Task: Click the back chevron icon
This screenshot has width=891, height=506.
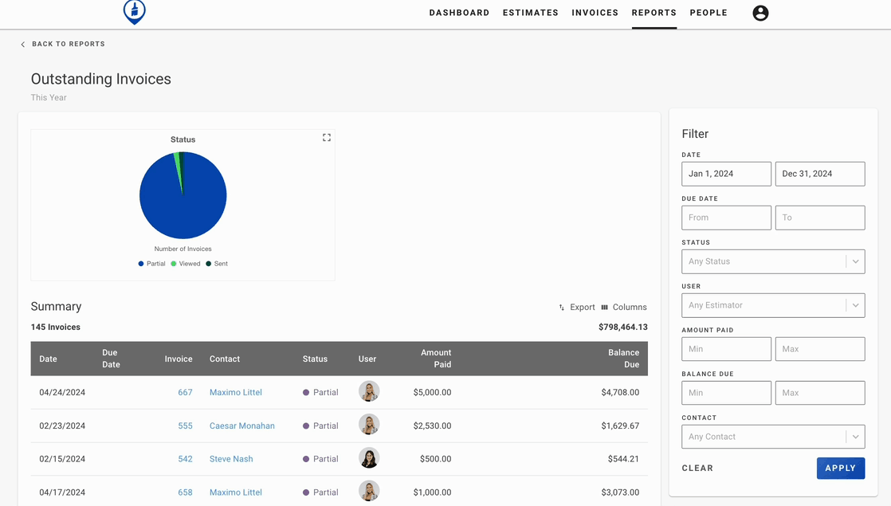Action: (23, 45)
